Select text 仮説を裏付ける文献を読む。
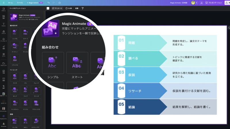Image resolution: width=230 pixels, height=129 pixels. tap(192, 91)
